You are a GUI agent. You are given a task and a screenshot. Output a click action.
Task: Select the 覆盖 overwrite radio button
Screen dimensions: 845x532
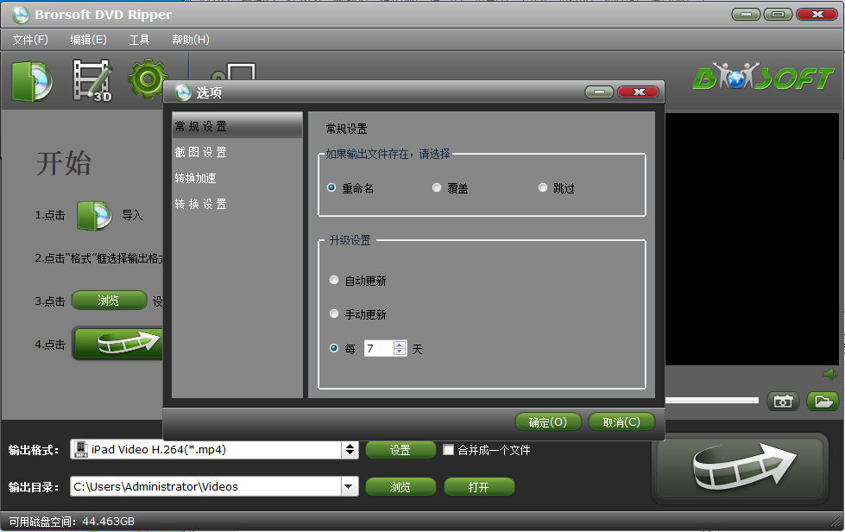point(437,187)
